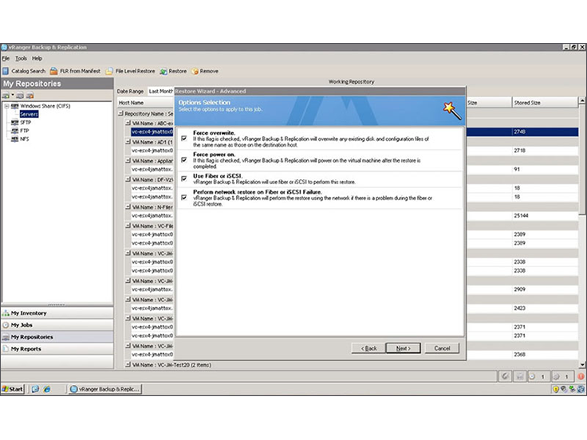
Task: Click the scroll up arrow of the repository list
Action: [582, 100]
